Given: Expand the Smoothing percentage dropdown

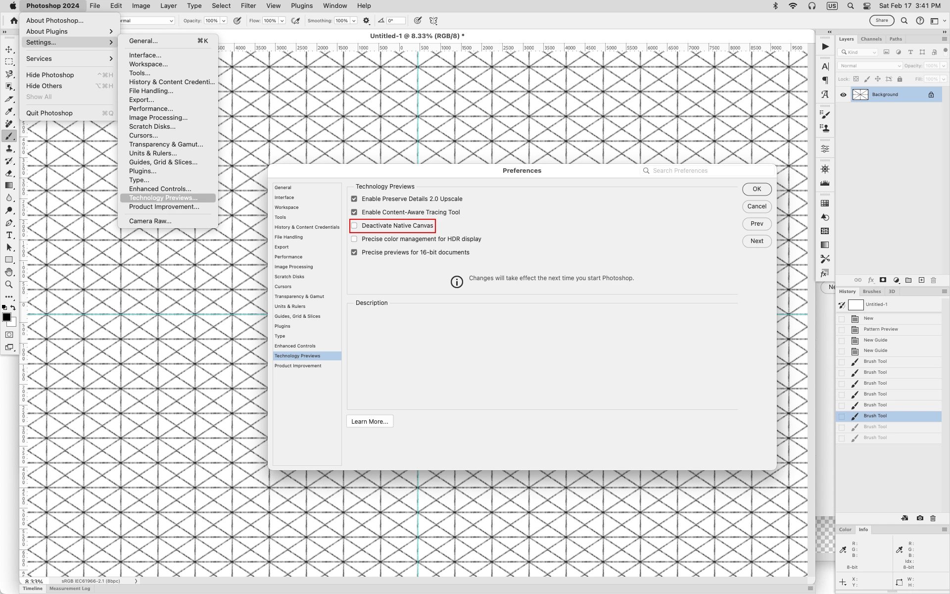Looking at the screenshot, I should coord(354,21).
